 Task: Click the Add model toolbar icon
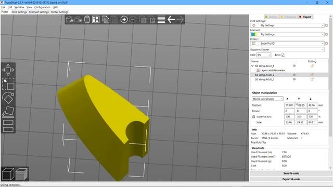(x=69, y=20)
